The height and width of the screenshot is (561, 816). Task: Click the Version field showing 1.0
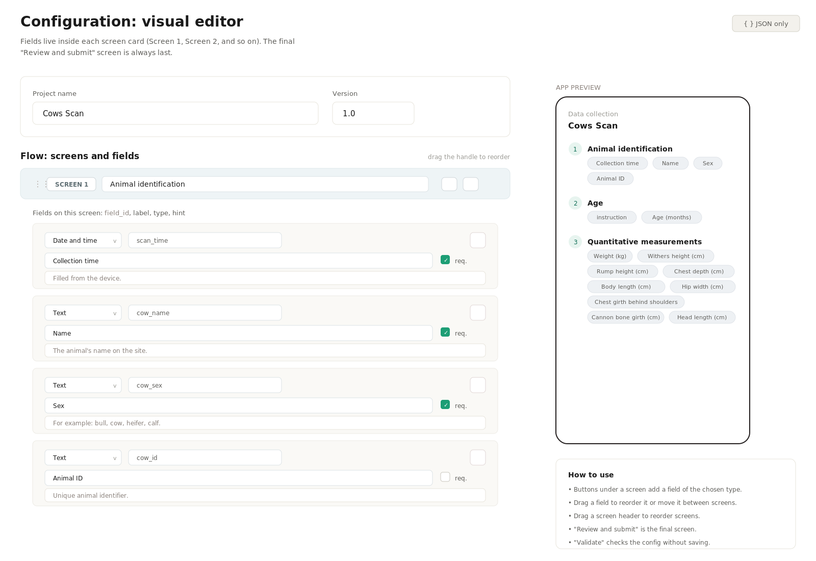[373, 113]
